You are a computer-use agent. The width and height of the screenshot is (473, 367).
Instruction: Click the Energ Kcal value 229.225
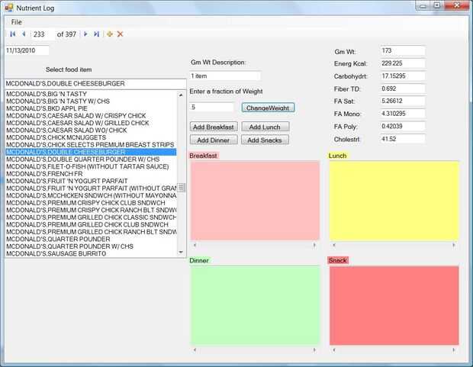403,63
